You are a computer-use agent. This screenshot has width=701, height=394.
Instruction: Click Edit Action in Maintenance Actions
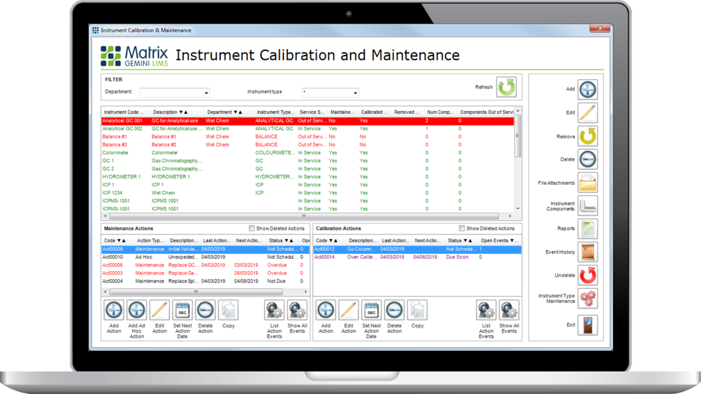pyautogui.click(x=159, y=310)
